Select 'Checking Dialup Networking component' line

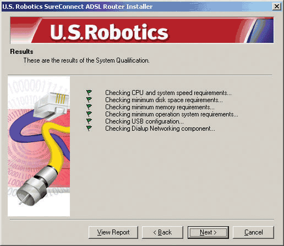(160, 128)
